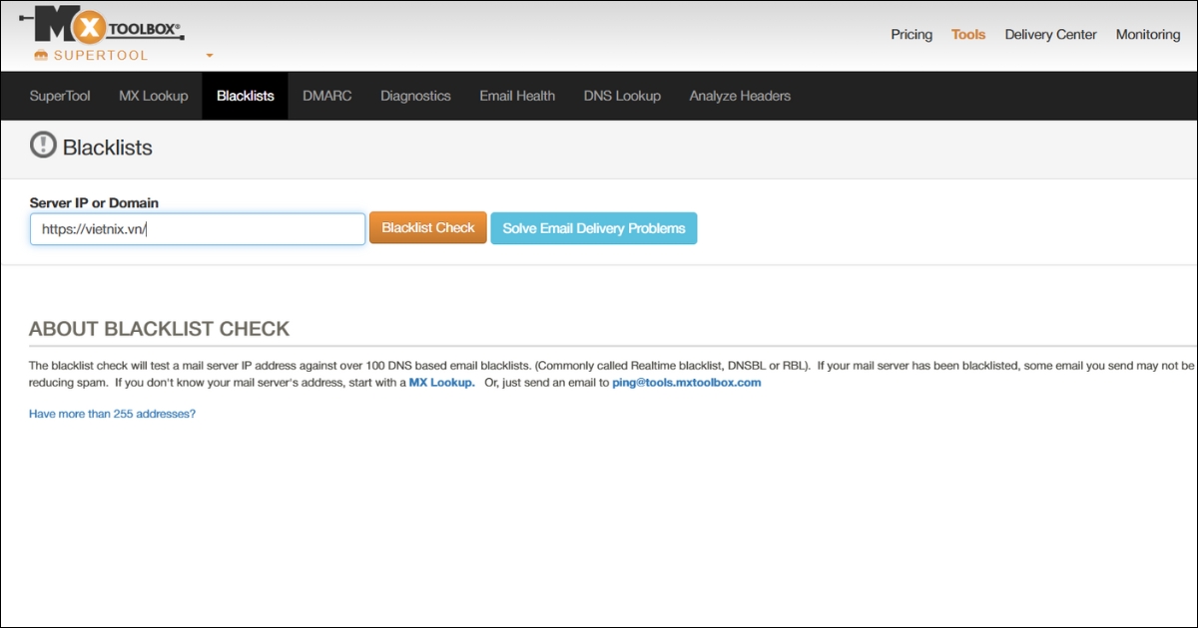Open the Email Health tab
1198x628 pixels.
tap(516, 95)
